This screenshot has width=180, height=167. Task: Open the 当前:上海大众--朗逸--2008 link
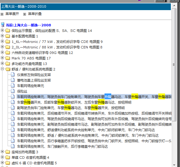(28, 25)
